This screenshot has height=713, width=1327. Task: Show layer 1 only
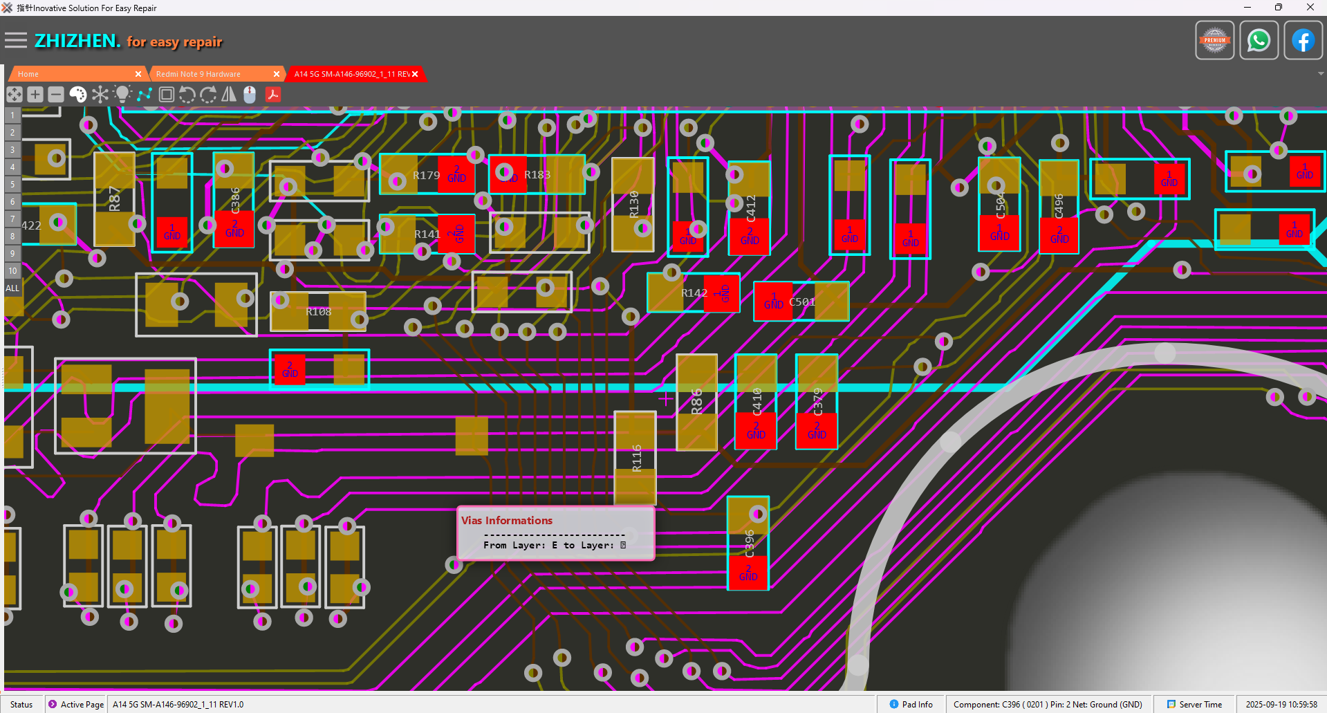[x=12, y=115]
